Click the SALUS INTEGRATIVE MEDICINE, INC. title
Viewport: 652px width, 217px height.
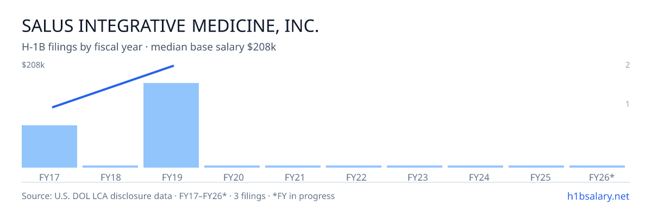[170, 25]
